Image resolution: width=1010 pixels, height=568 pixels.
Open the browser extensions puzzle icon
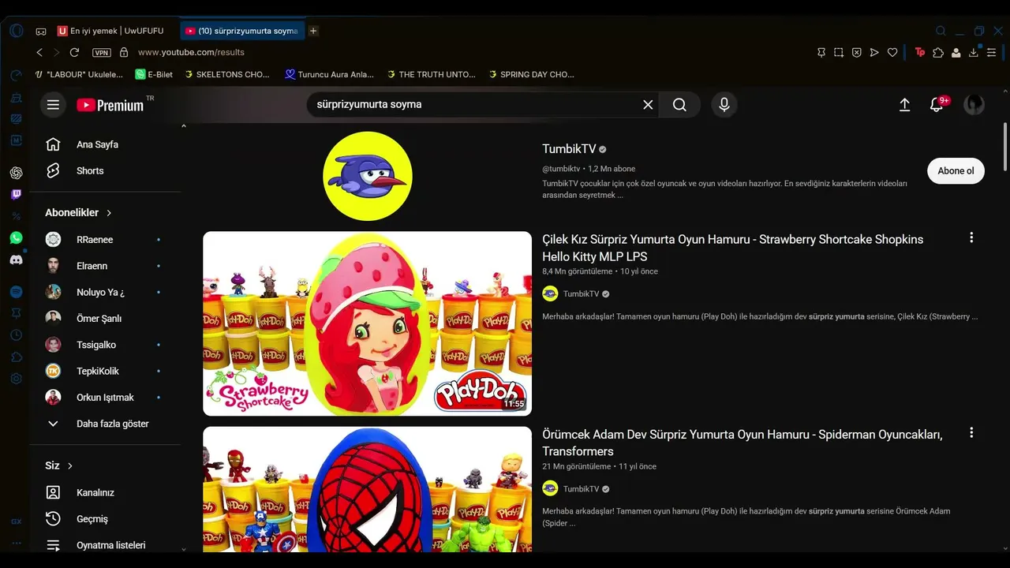938,53
